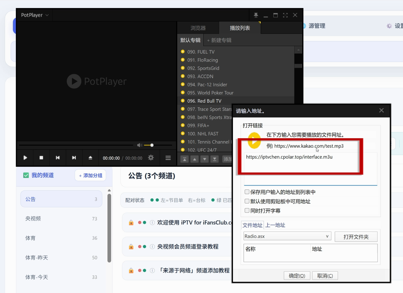The image size is (403, 293).
Task: Select the 央视频 channel group
Action: (x=61, y=219)
